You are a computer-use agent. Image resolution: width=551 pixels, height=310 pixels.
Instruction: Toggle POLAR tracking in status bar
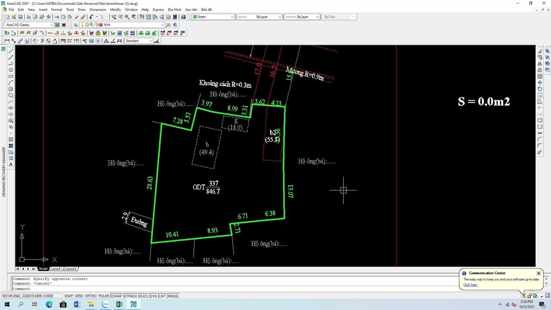coord(104,296)
